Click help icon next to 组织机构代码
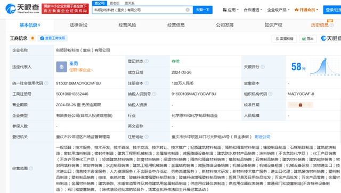Viewport: 341px width, 193px height. [270, 94]
